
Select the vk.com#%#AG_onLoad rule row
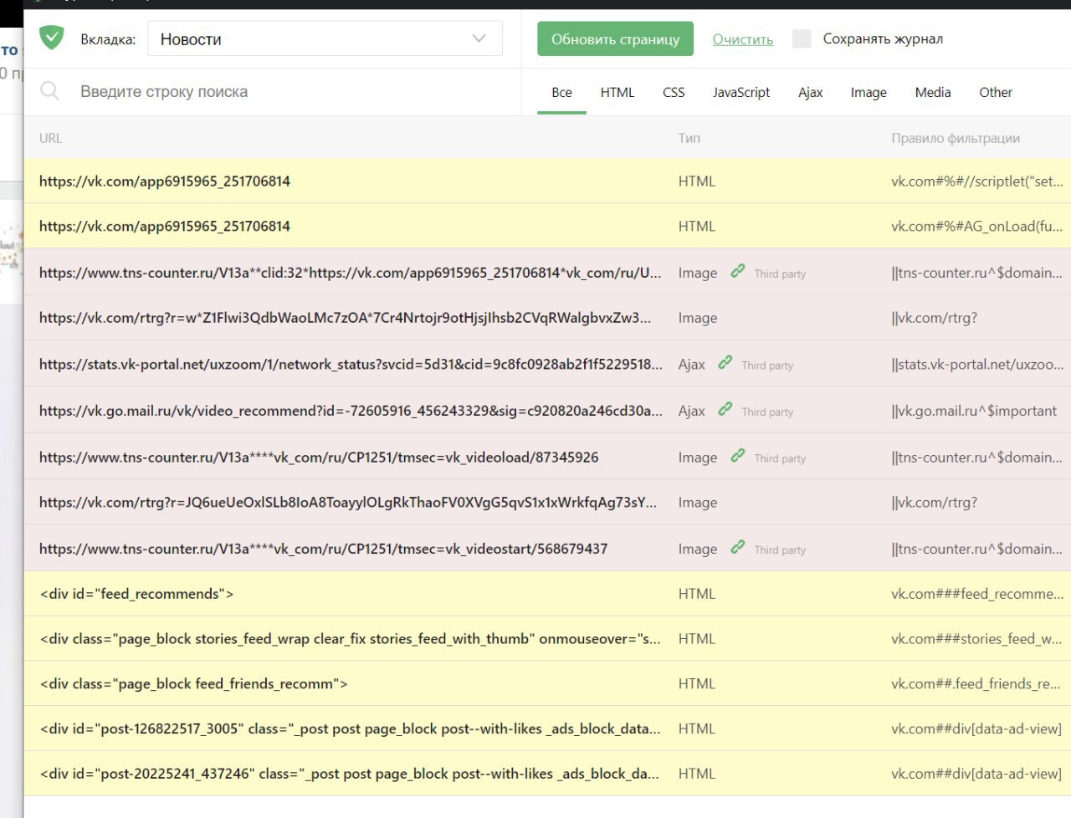547,226
